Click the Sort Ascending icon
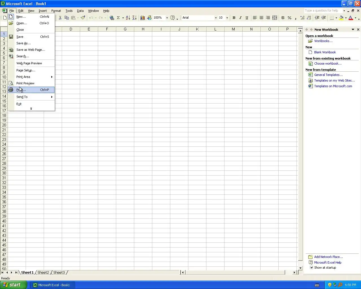The image size is (361, 289). [128, 17]
